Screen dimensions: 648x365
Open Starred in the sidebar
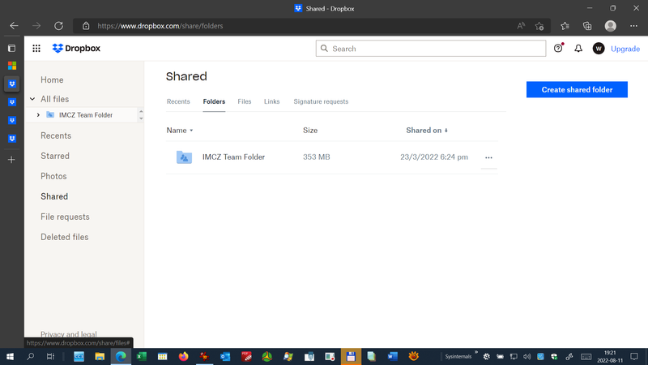55,156
